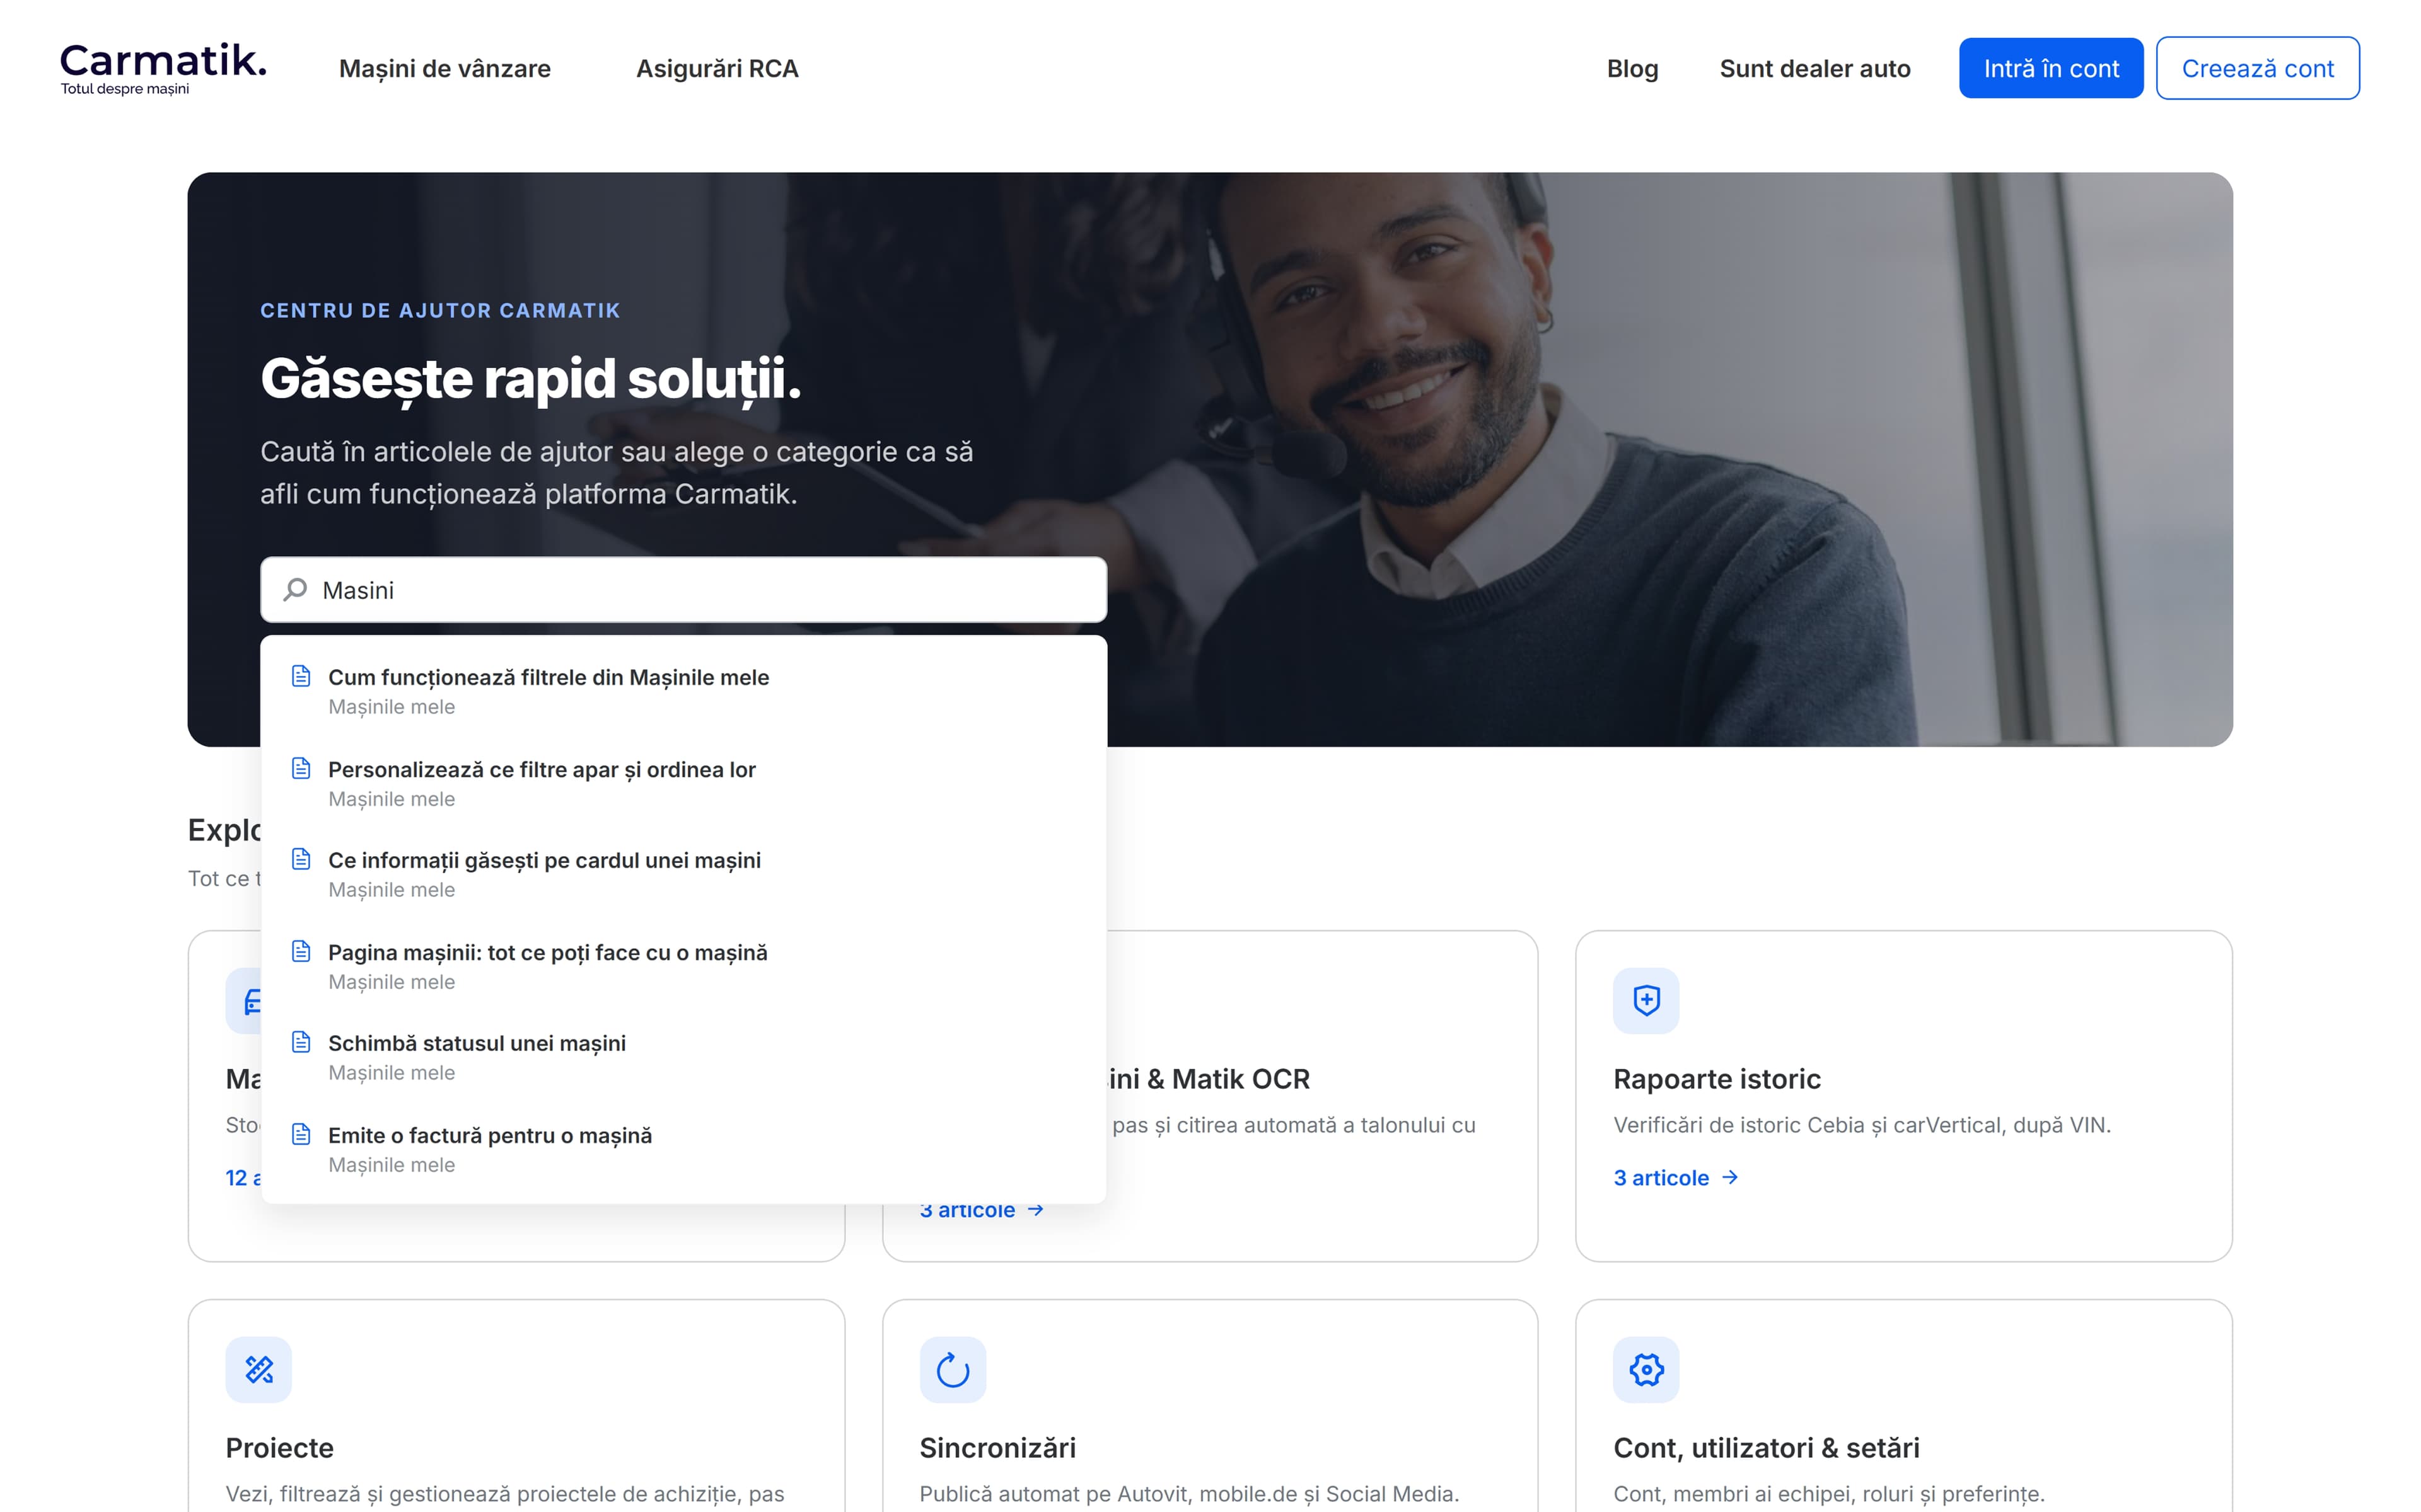Click 'Cont, membri ai echipei, roluri' description
2421x1512 pixels.
pyautogui.click(x=1829, y=1494)
